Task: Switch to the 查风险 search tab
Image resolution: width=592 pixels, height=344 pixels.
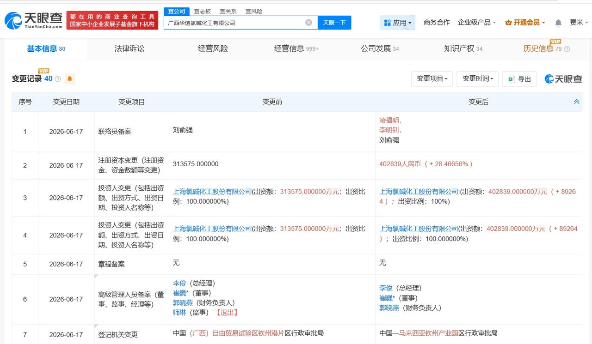Action: 254,11
